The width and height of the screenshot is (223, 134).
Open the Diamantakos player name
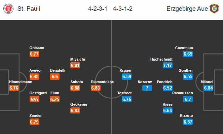pos(102,82)
